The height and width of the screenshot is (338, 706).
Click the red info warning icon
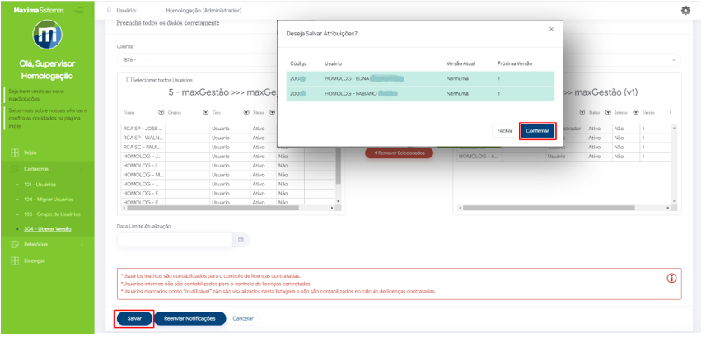672,278
